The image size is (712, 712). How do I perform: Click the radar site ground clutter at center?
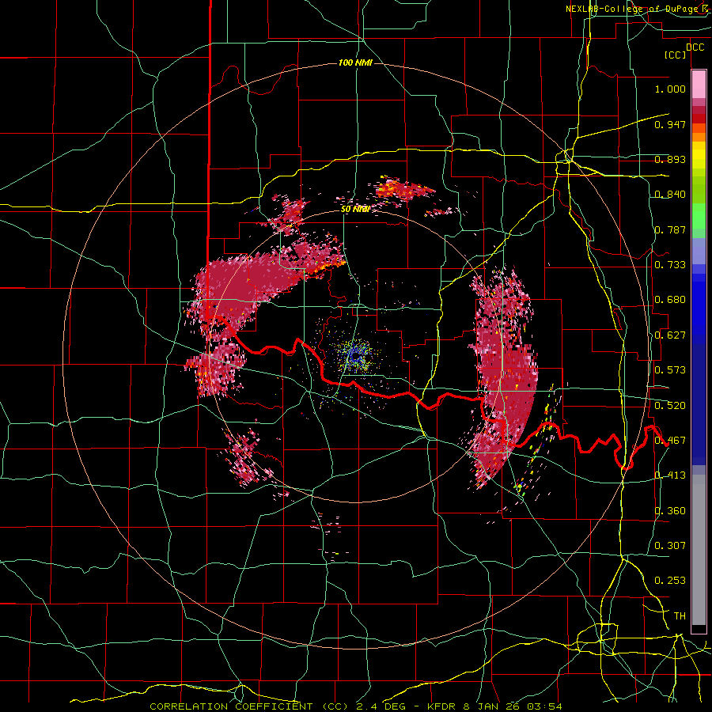click(355, 357)
